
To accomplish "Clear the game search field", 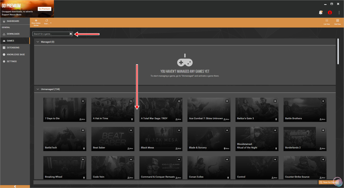I will coord(71,34).
